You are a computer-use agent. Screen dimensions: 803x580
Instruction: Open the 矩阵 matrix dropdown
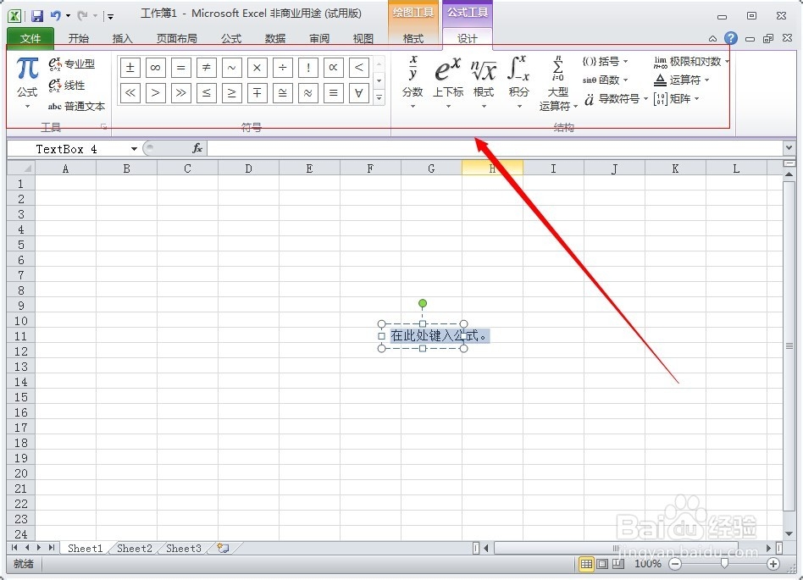point(677,99)
